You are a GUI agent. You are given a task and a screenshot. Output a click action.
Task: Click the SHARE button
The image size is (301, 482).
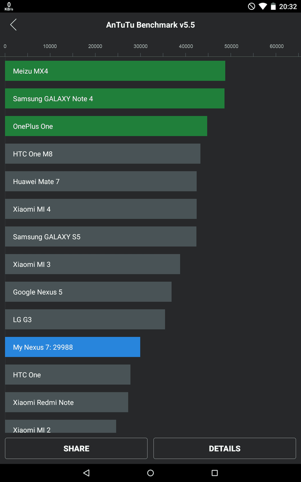(x=76, y=449)
